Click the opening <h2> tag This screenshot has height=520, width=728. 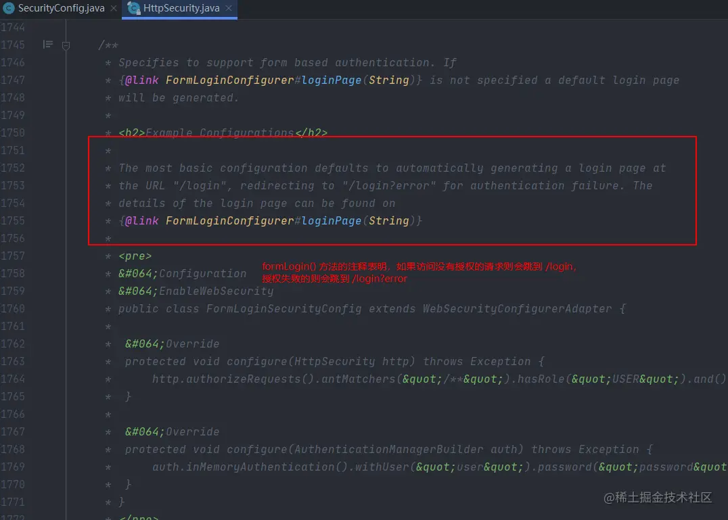tap(132, 133)
